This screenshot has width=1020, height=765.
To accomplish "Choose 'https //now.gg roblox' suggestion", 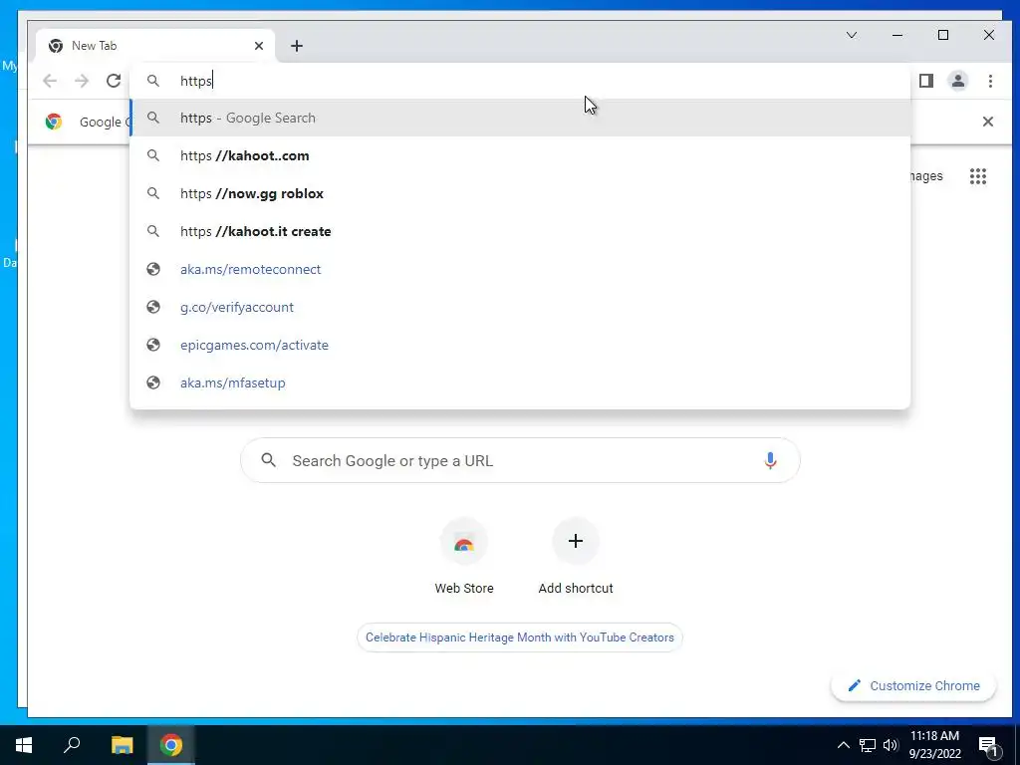I will coord(520,193).
